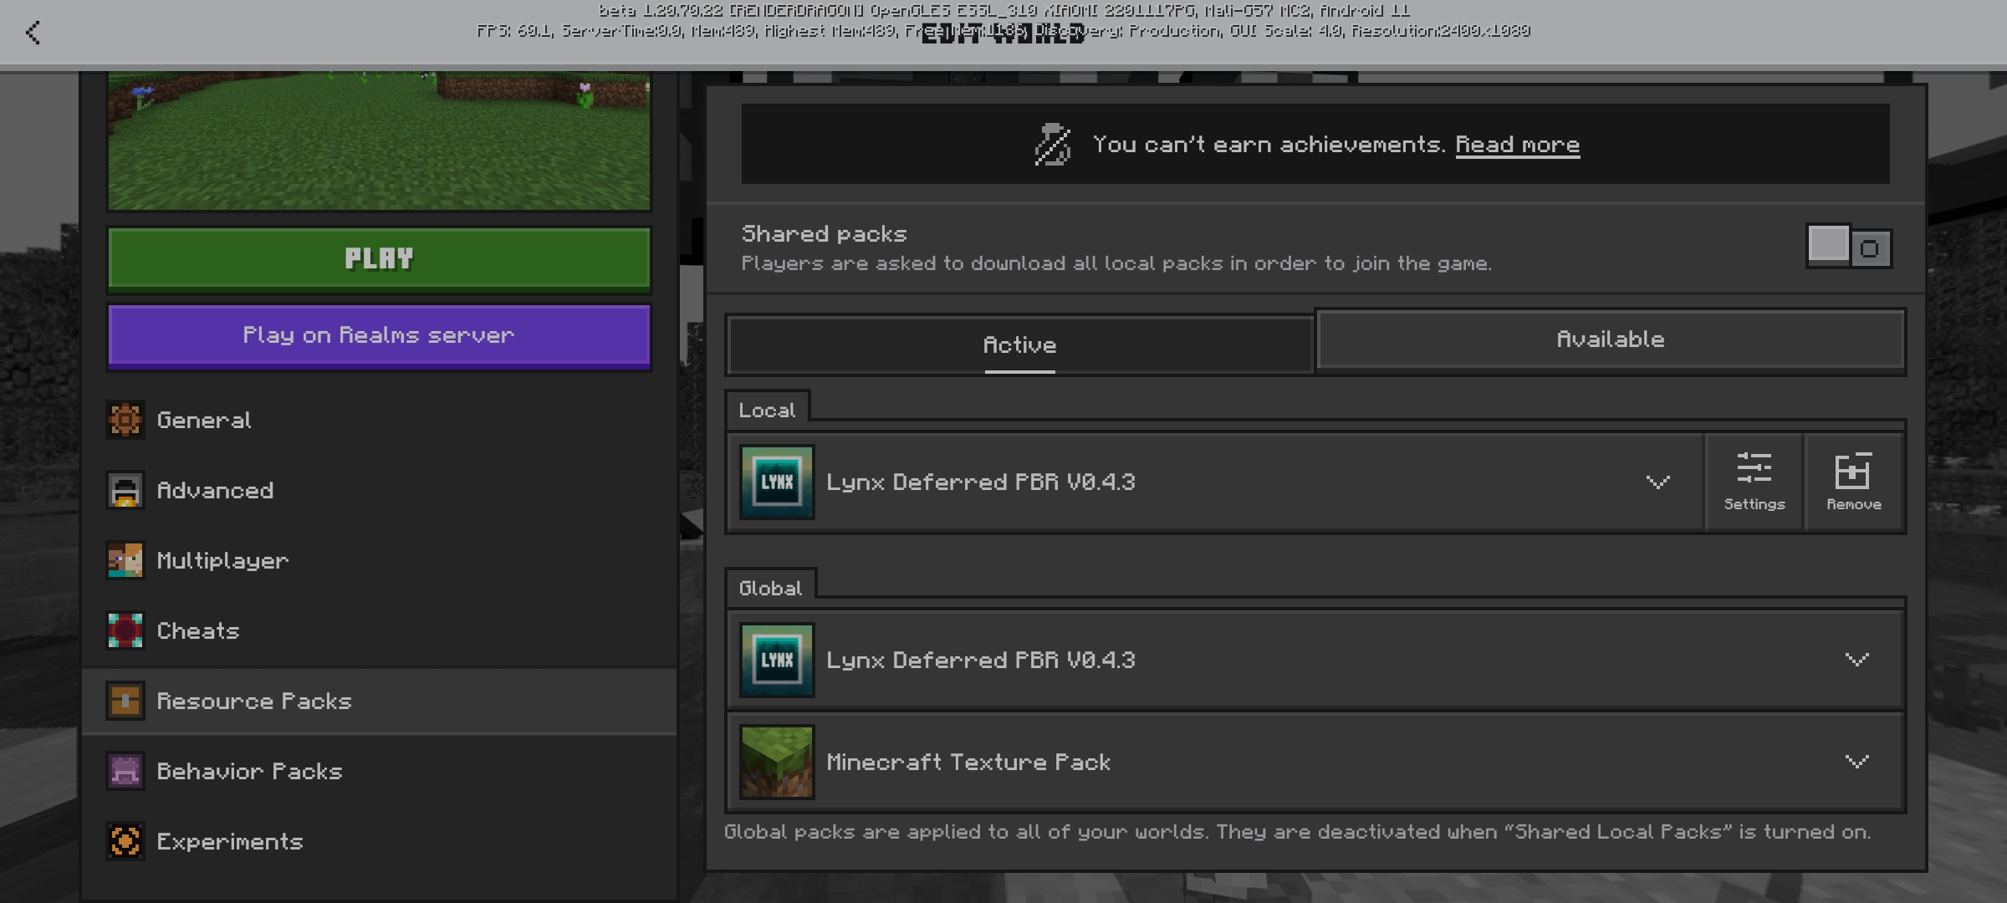The image size is (2007, 903).
Task: Select the Active packs tab
Action: tap(1019, 344)
